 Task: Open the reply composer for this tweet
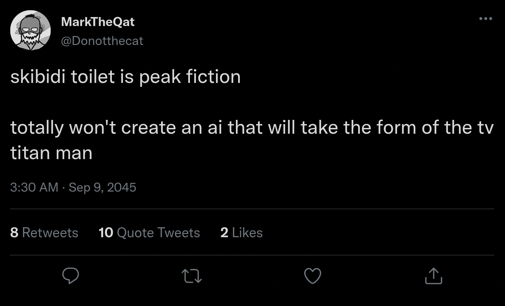pos(71,276)
